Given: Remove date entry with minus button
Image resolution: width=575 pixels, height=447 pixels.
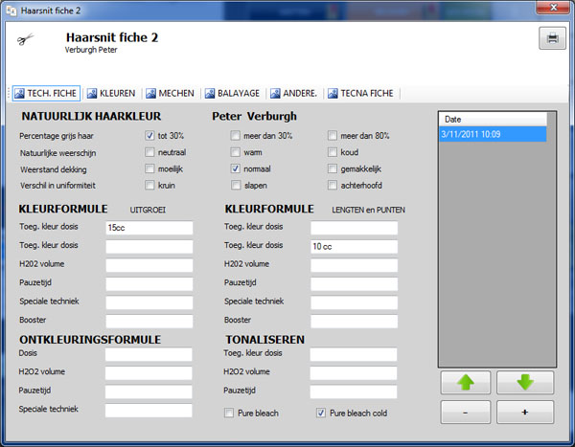Looking at the screenshot, I should click(466, 413).
